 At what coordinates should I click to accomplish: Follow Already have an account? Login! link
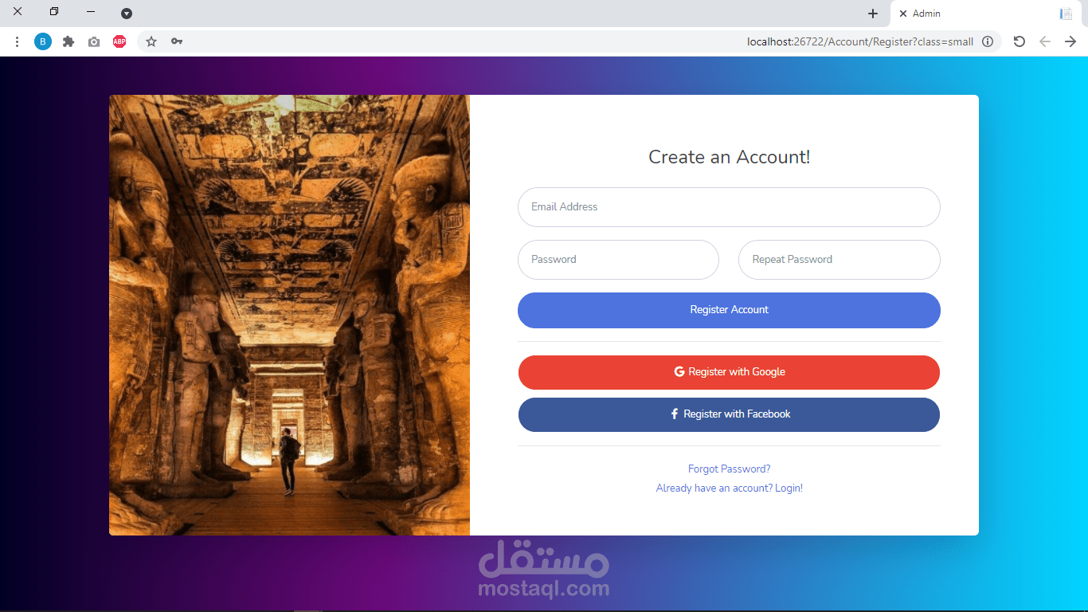(x=729, y=488)
